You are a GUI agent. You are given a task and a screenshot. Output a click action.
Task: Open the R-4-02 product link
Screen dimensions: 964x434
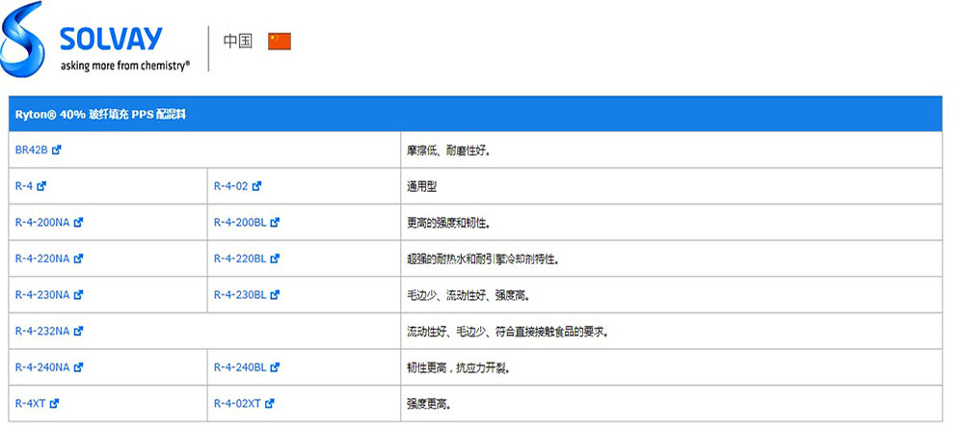tap(231, 186)
